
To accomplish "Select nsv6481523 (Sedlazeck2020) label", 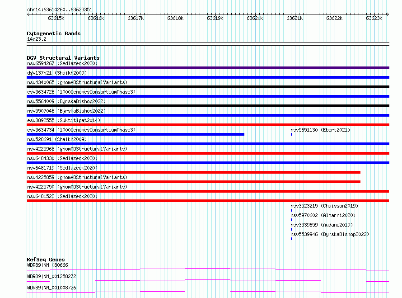I will point(62,196).
